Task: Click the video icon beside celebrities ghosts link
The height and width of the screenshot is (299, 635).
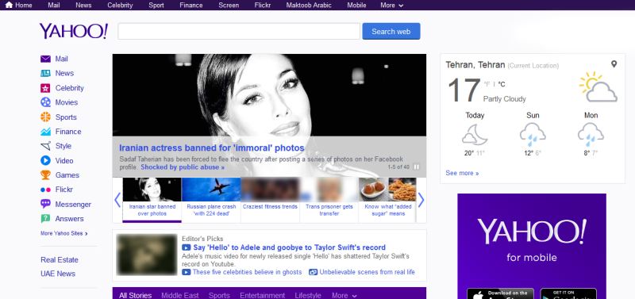Action: pyautogui.click(x=187, y=272)
